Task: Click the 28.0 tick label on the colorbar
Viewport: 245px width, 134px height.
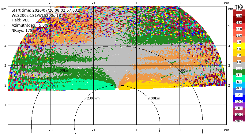Action: pyautogui.click(x=239, y=9)
